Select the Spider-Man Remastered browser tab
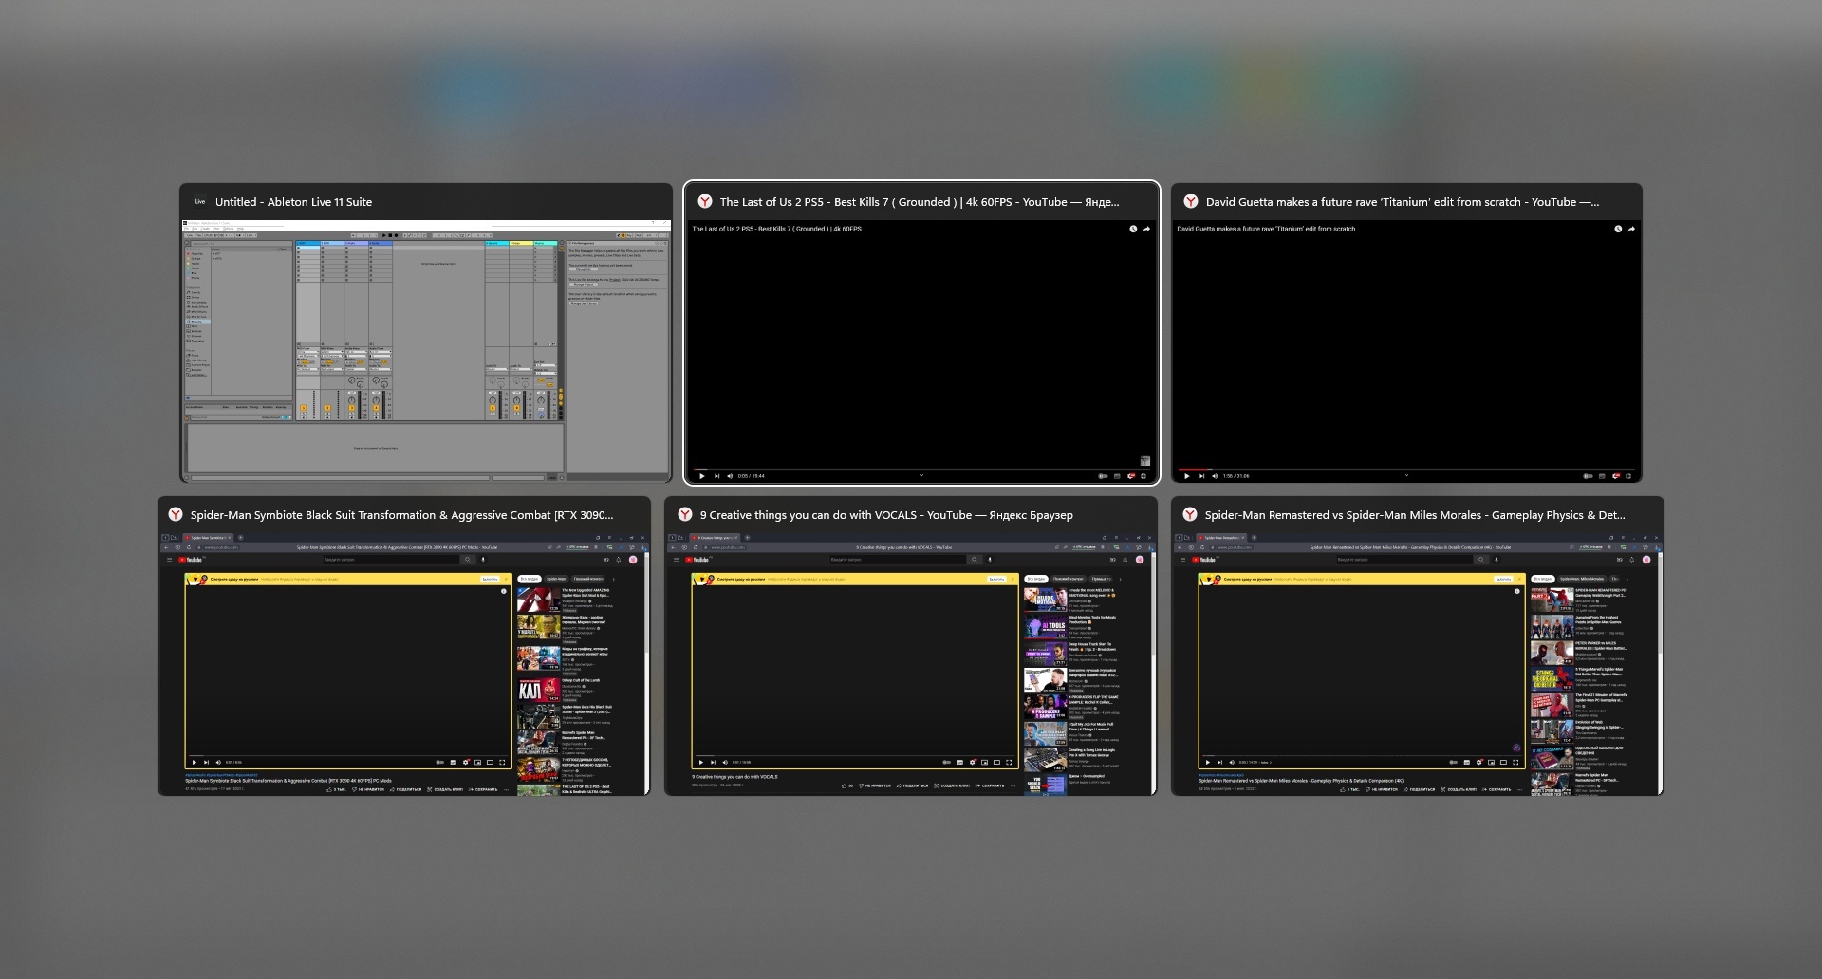The height and width of the screenshot is (979, 1822). click(x=1221, y=538)
